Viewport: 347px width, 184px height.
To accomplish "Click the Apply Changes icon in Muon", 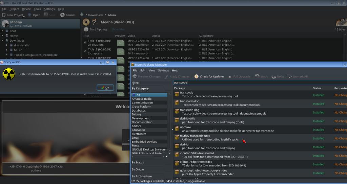I will [166, 76].
